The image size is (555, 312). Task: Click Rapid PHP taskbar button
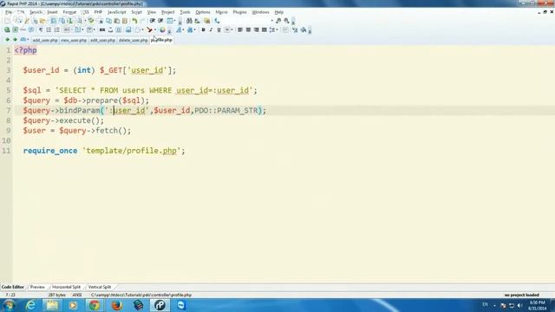coord(160,305)
